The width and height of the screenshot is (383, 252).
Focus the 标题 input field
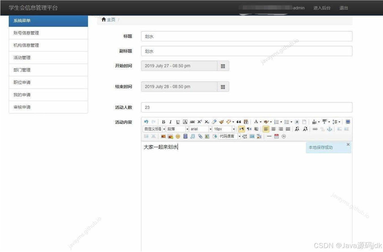point(246,36)
